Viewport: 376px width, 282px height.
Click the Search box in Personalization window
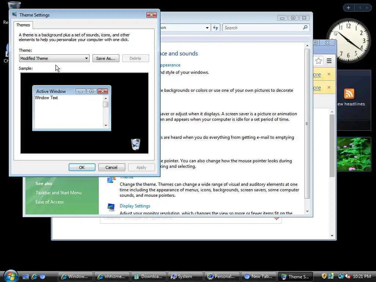(266, 28)
